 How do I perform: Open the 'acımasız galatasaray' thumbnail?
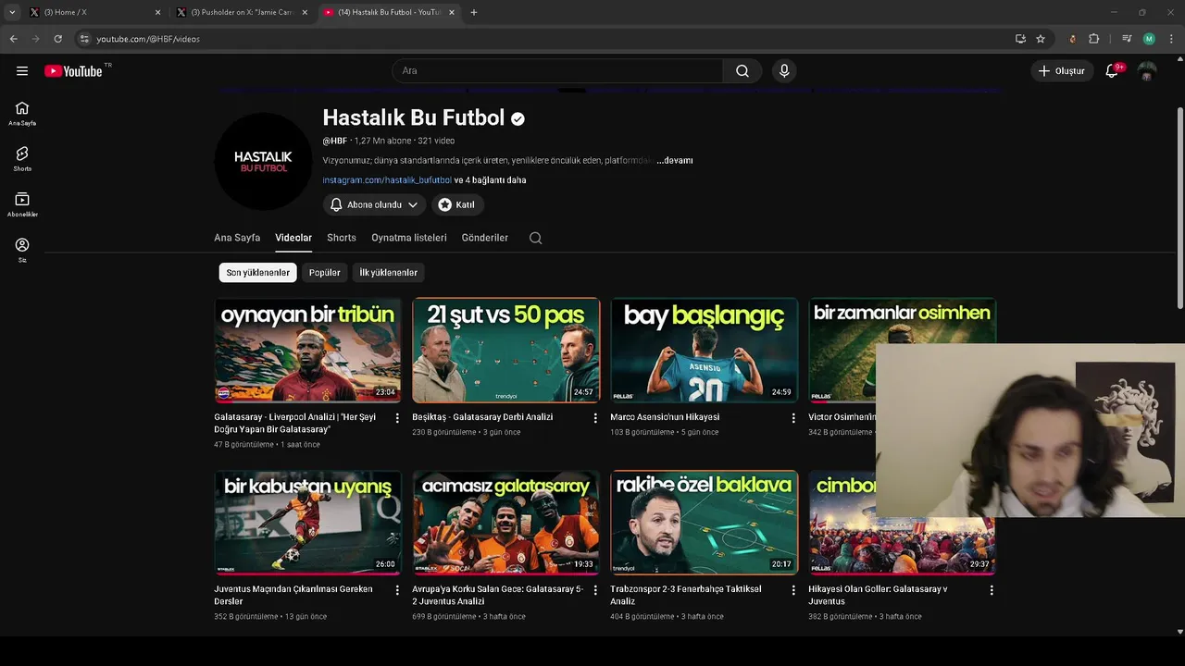tap(505, 523)
